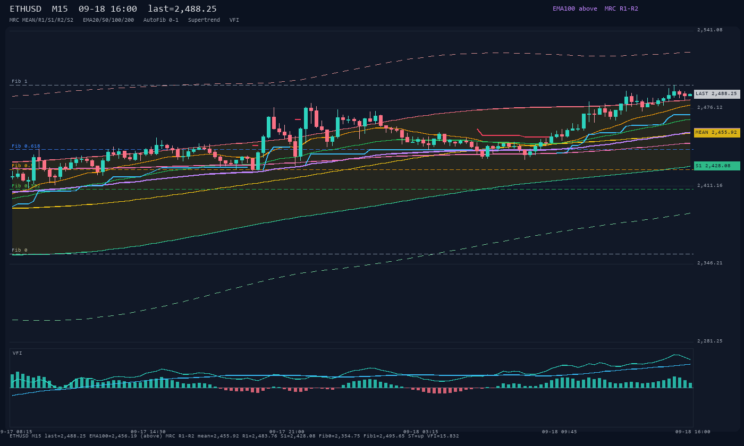Click the 09-18 16:00 time axis label
This screenshot has height=446, width=744.
pyautogui.click(x=693, y=432)
